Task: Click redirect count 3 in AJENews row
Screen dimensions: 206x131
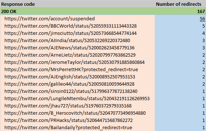Action: (x=203, y=48)
